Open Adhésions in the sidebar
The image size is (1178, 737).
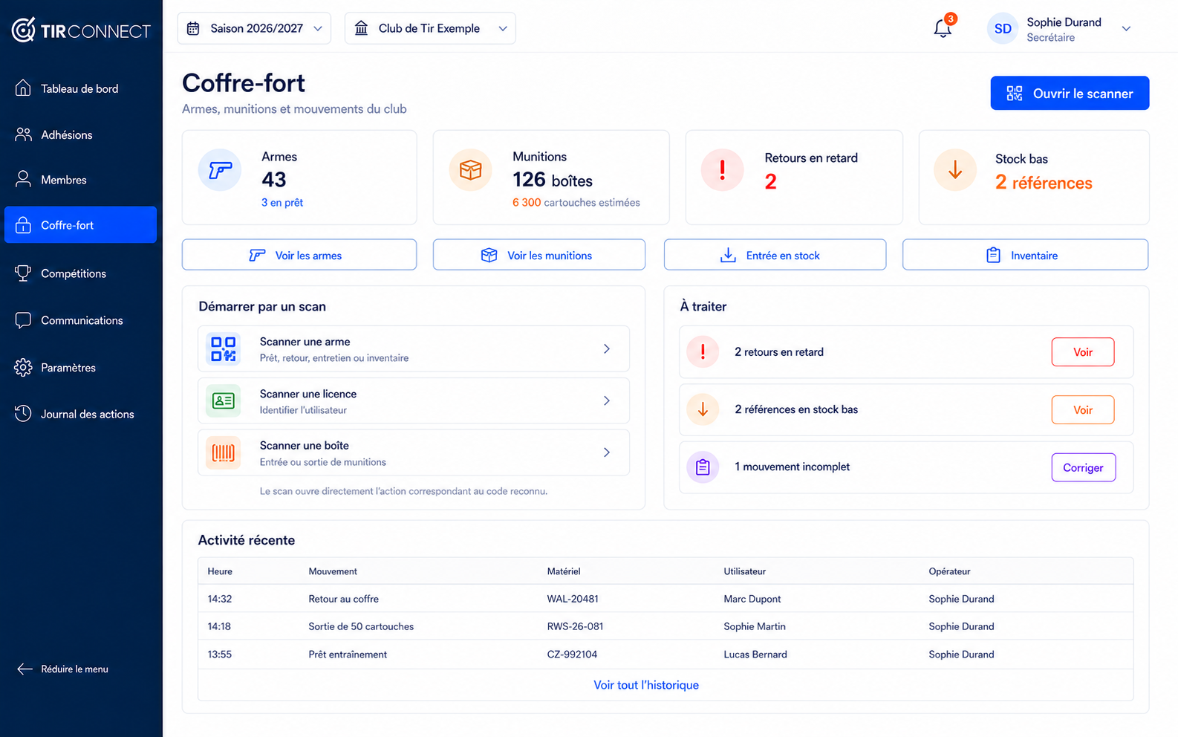[80, 134]
